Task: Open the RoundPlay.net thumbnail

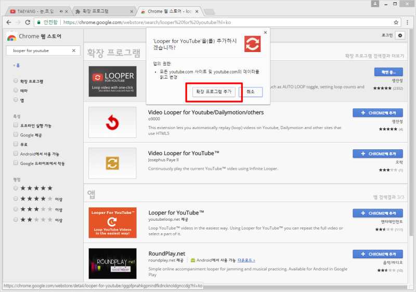Action: click(112, 263)
